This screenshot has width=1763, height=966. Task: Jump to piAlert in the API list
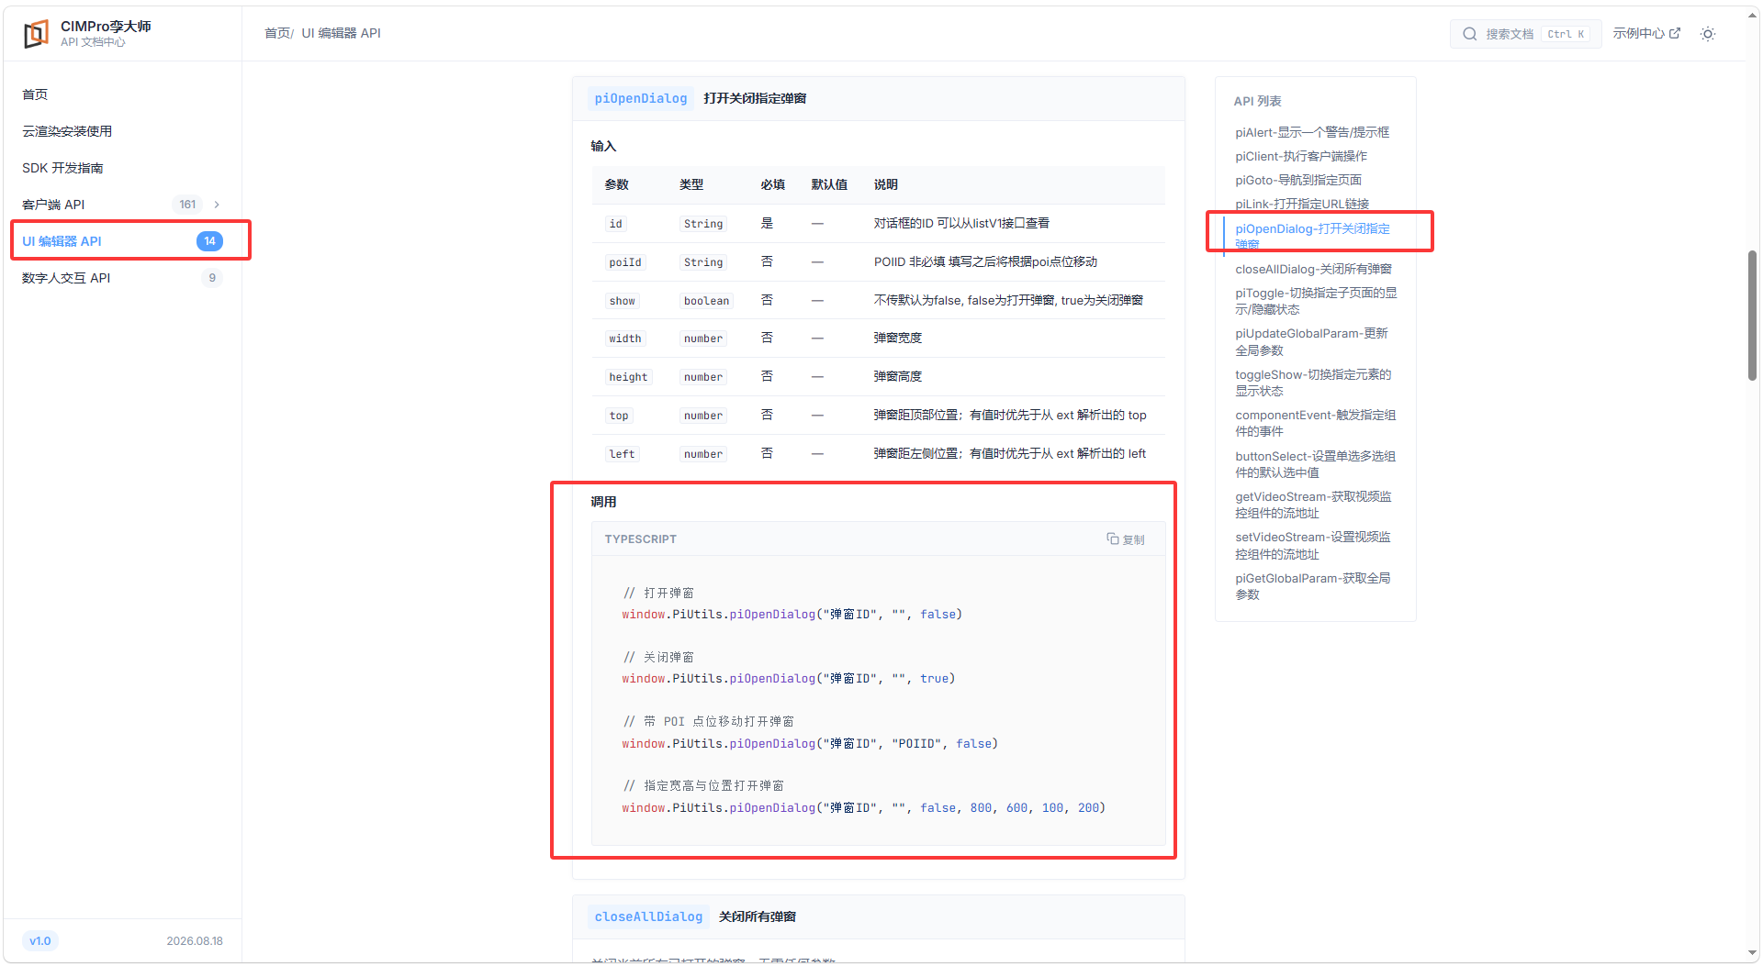(1312, 132)
